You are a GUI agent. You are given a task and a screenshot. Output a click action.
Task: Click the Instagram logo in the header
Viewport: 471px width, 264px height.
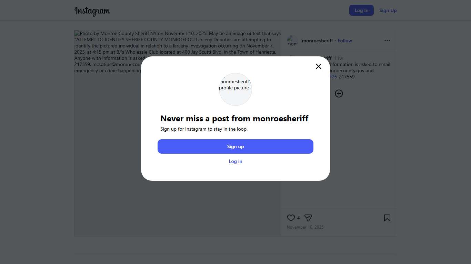[x=92, y=11]
